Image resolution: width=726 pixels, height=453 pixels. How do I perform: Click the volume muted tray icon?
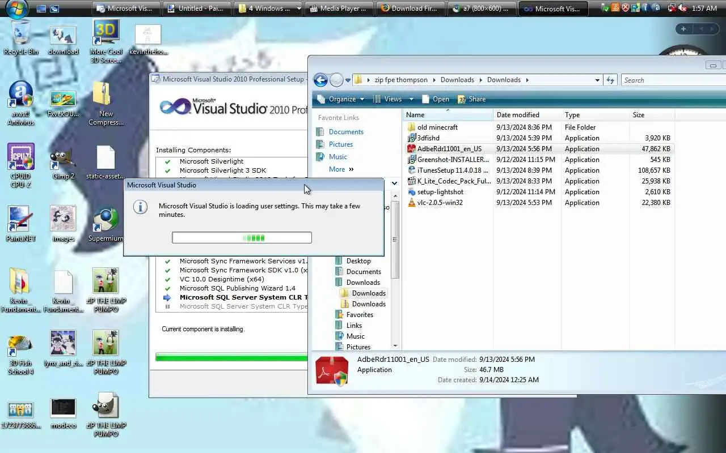point(682,8)
